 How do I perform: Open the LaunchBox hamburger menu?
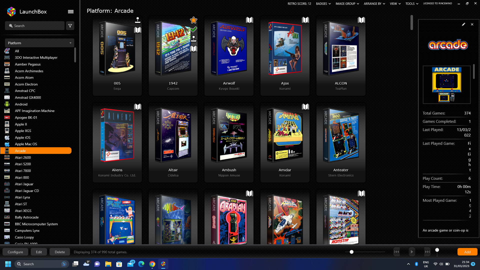[x=71, y=11]
